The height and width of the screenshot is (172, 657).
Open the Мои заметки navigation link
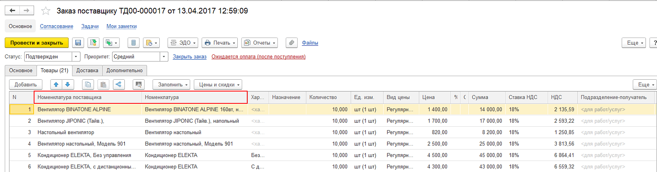click(122, 26)
